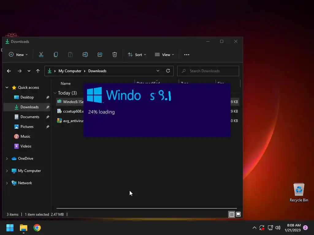Image resolution: width=314 pixels, height=235 pixels.
Task: Collapse the Today (3) group
Action: click(x=55, y=93)
